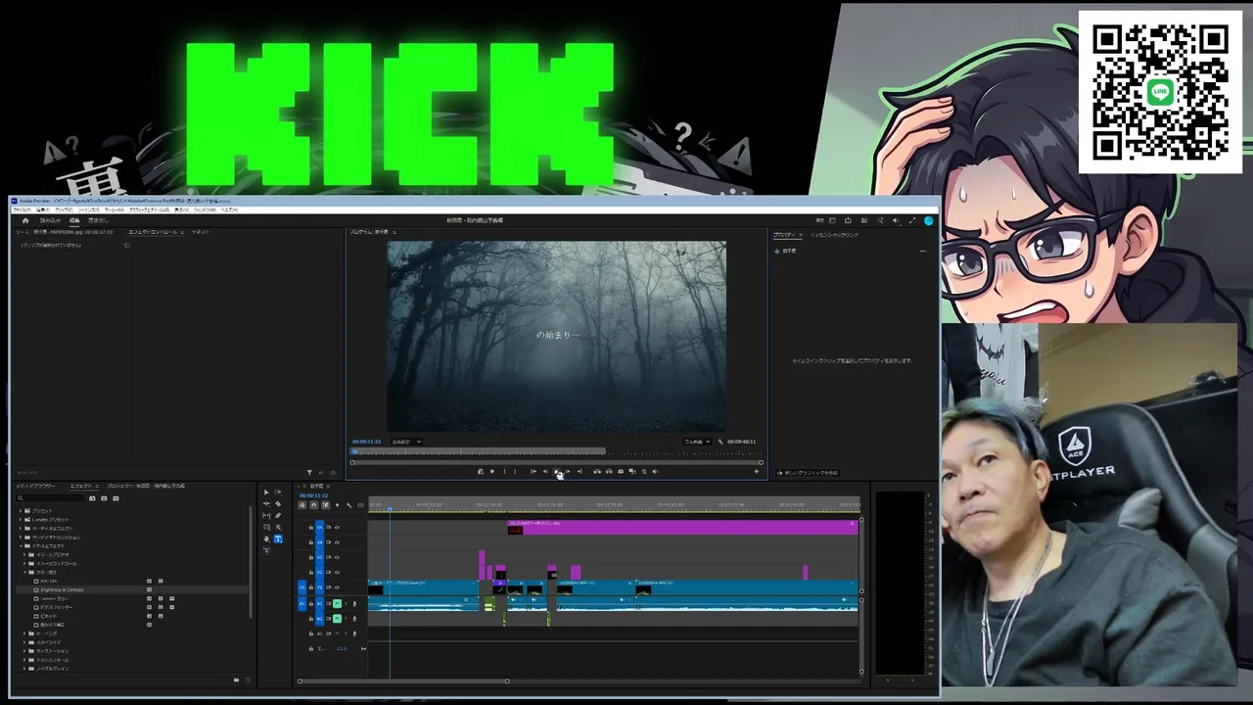Toggle visibility eye for track V2
The width and height of the screenshot is (1253, 705).
337,572
